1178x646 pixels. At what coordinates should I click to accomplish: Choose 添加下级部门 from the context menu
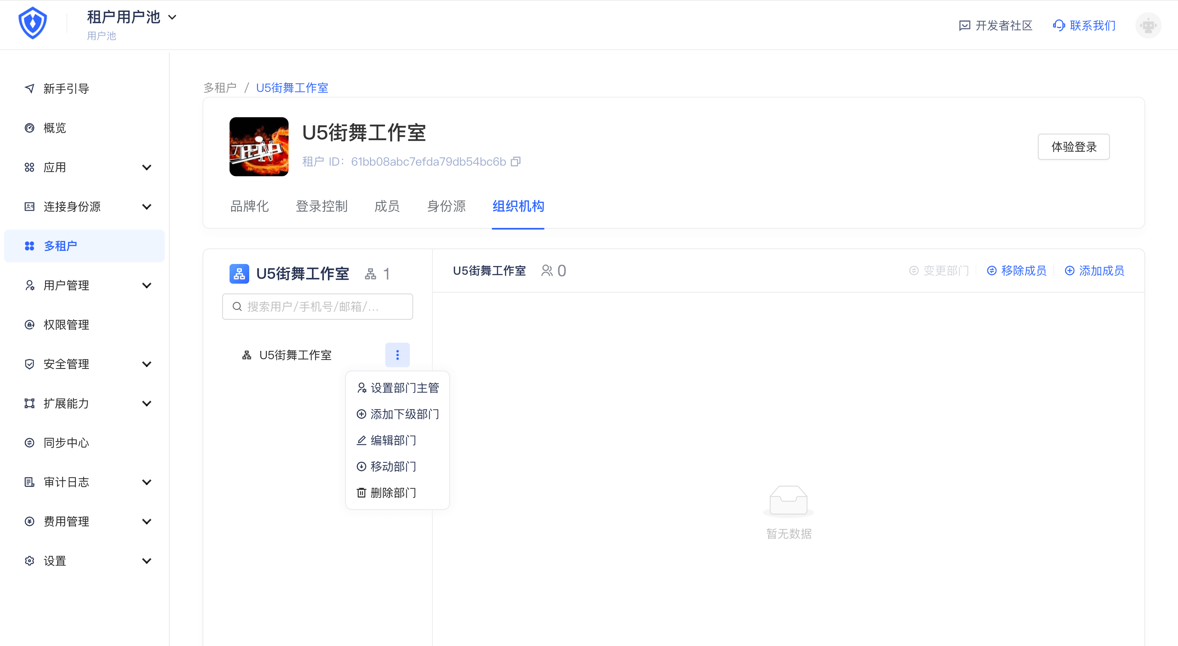398,414
